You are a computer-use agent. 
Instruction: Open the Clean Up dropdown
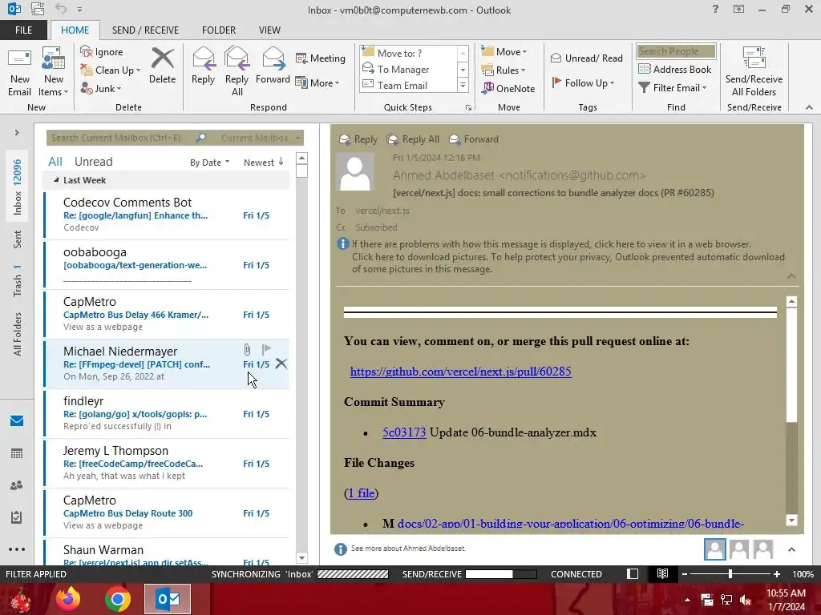pyautogui.click(x=110, y=70)
